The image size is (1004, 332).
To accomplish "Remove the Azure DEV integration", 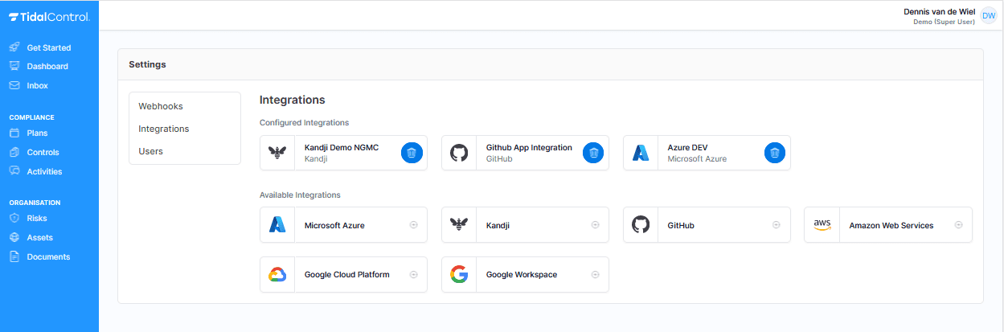I will (774, 153).
